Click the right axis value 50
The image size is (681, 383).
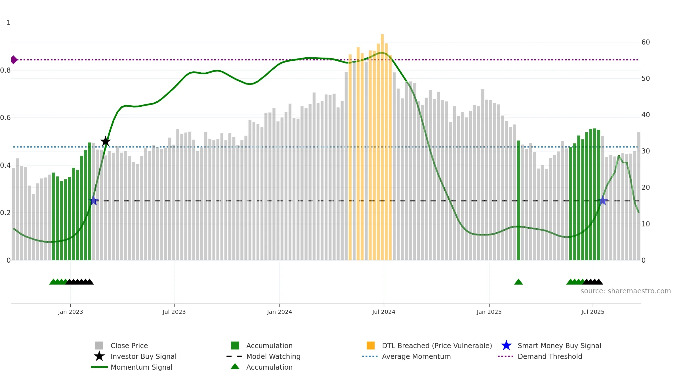(x=646, y=79)
